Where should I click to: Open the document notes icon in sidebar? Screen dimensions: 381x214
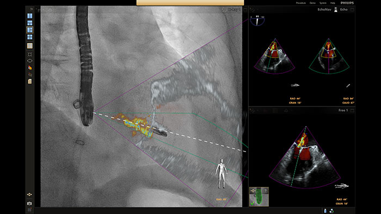tap(29, 81)
